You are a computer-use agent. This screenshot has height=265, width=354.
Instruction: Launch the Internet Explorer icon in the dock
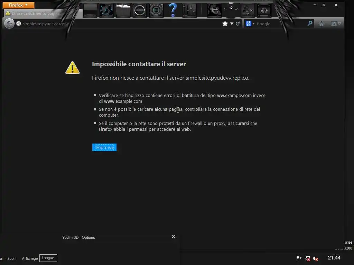pos(214,10)
